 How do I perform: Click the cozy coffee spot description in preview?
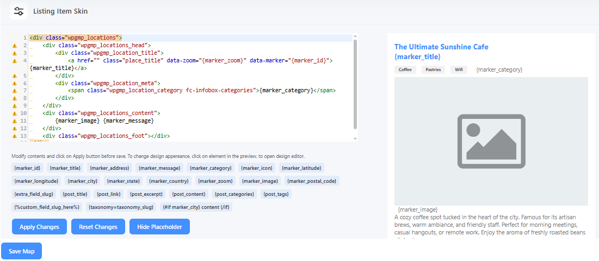click(x=490, y=225)
